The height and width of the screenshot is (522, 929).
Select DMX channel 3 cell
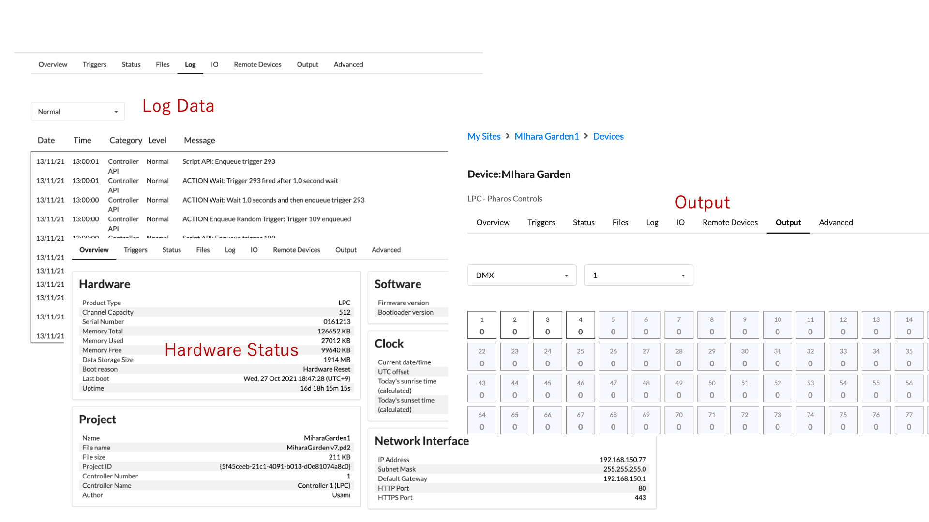548,325
